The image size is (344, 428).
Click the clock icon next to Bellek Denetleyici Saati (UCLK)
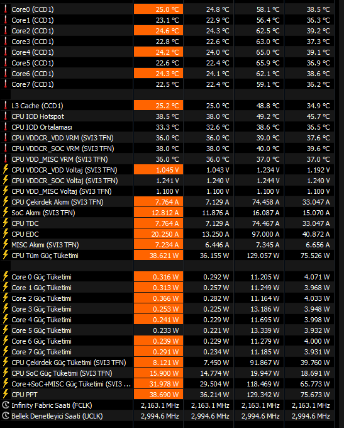[x=5, y=416]
